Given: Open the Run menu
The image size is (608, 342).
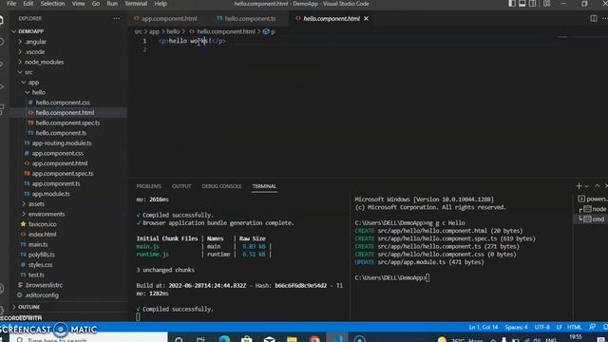Looking at the screenshot, I should pos(112,4).
